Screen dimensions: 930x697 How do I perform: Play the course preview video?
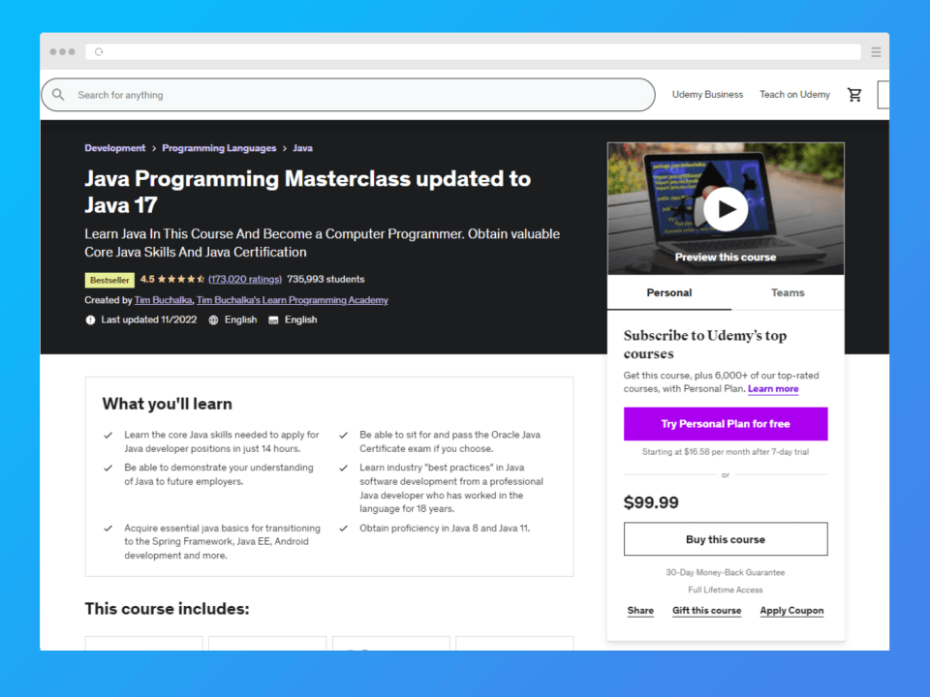pos(725,209)
